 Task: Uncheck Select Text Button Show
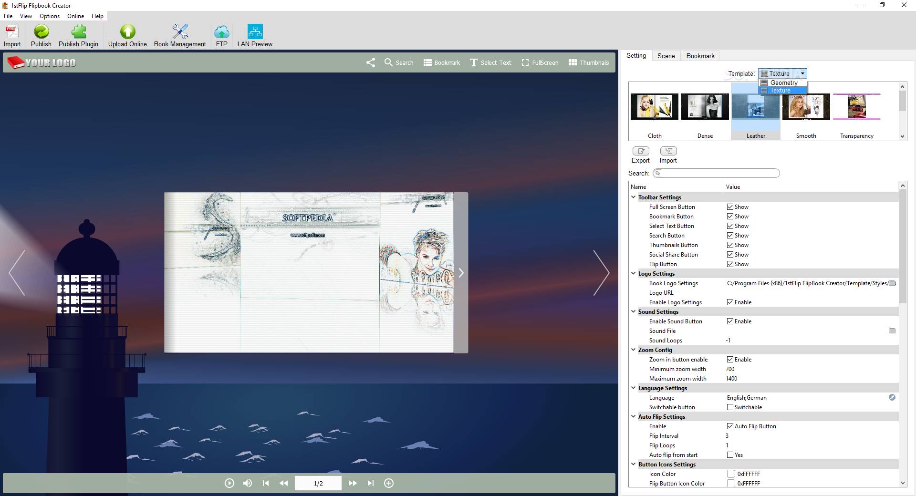tap(730, 226)
